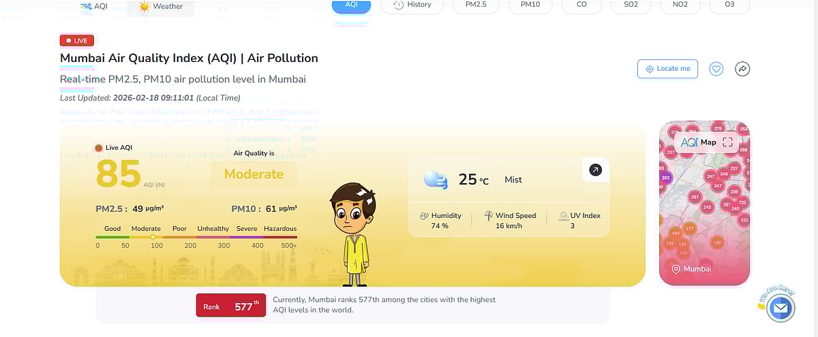Click the LIVE badge

pyautogui.click(x=76, y=41)
